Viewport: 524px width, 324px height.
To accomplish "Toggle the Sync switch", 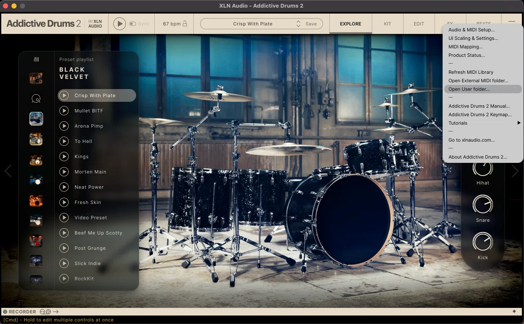I will (x=133, y=24).
